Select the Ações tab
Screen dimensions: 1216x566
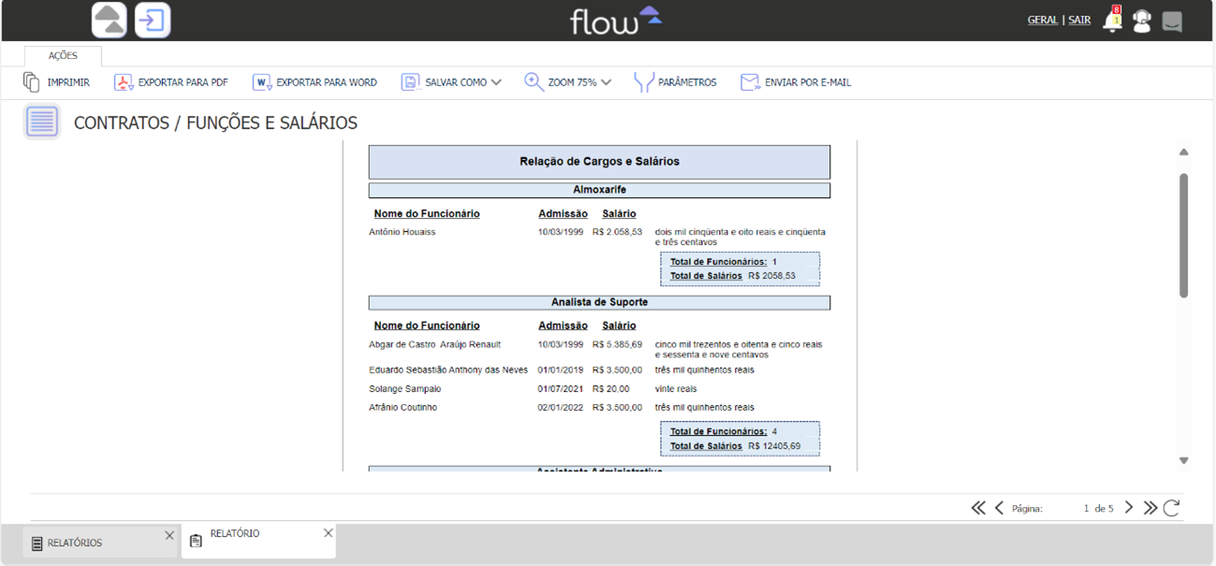tap(63, 56)
